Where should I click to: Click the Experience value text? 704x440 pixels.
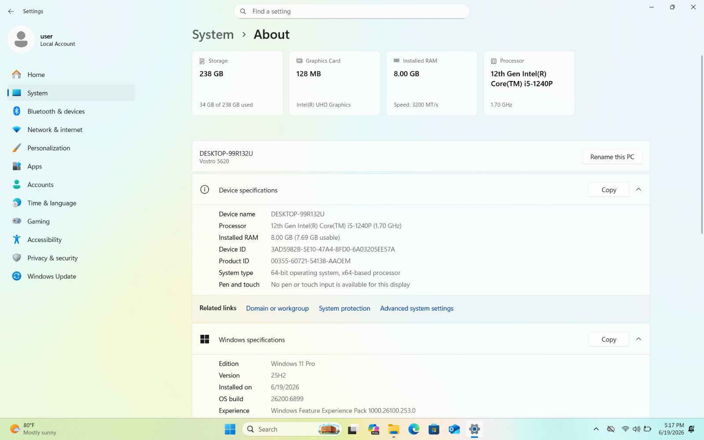343,411
